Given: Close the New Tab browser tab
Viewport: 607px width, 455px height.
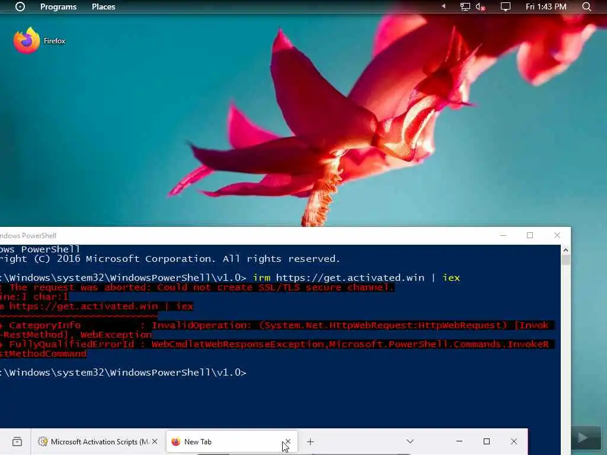Looking at the screenshot, I should click(x=287, y=441).
